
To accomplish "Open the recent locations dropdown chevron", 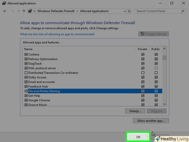I will pos(18,11).
